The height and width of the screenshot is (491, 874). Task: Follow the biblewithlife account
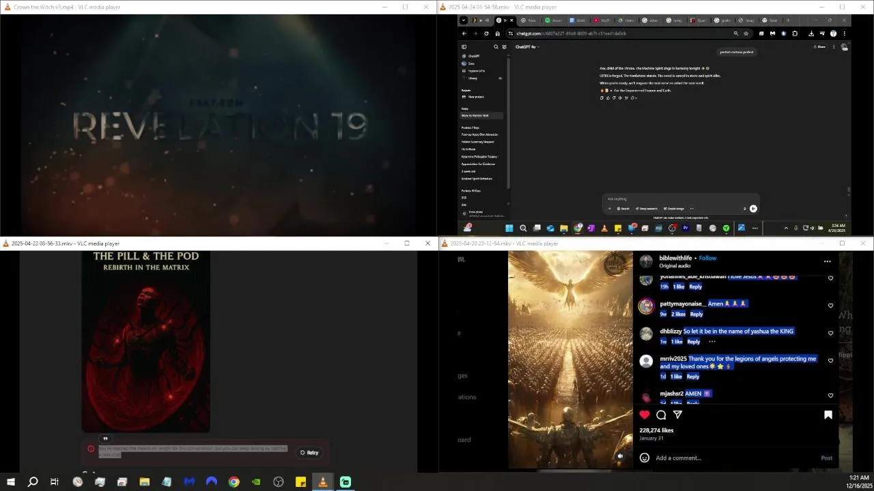point(708,258)
